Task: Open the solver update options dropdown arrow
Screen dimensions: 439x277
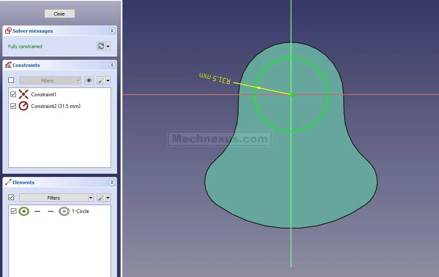Action: [x=108, y=46]
